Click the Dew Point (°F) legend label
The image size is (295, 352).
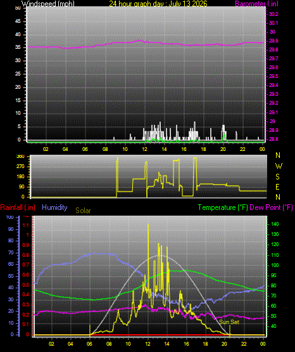pyautogui.click(x=271, y=207)
